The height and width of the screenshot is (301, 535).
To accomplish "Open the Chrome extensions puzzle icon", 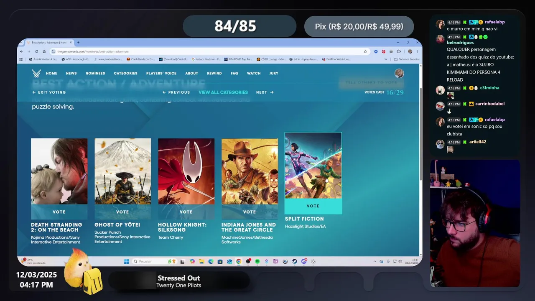I will (399, 51).
